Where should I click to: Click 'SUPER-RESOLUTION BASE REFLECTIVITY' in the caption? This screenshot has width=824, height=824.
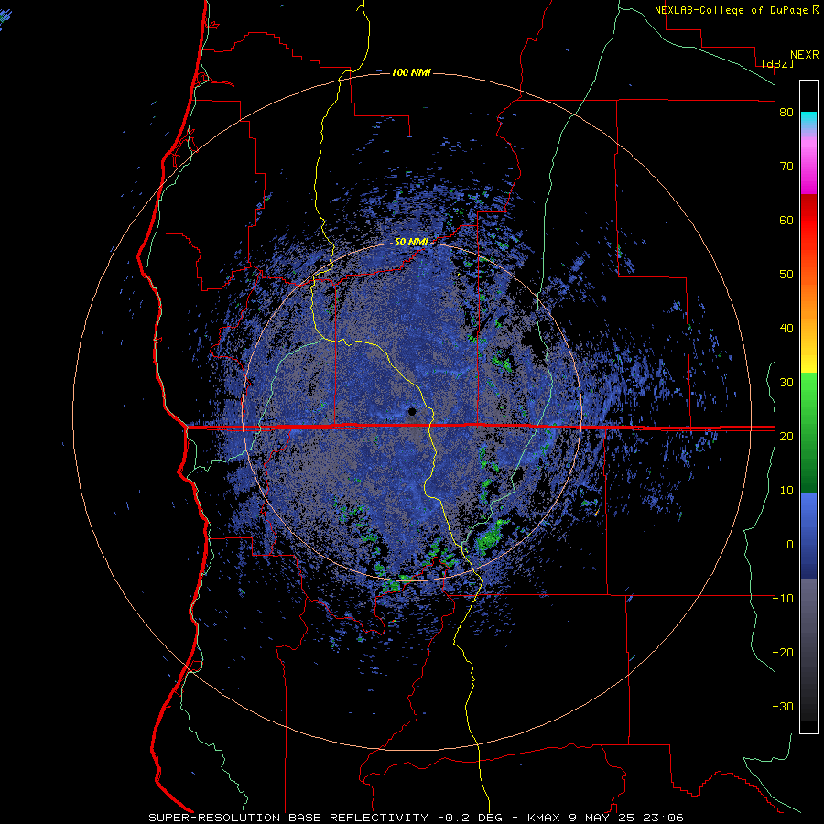pos(290,818)
